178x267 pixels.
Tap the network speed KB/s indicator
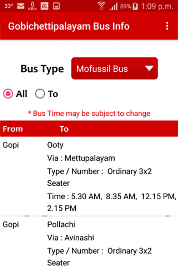click(x=32, y=6)
